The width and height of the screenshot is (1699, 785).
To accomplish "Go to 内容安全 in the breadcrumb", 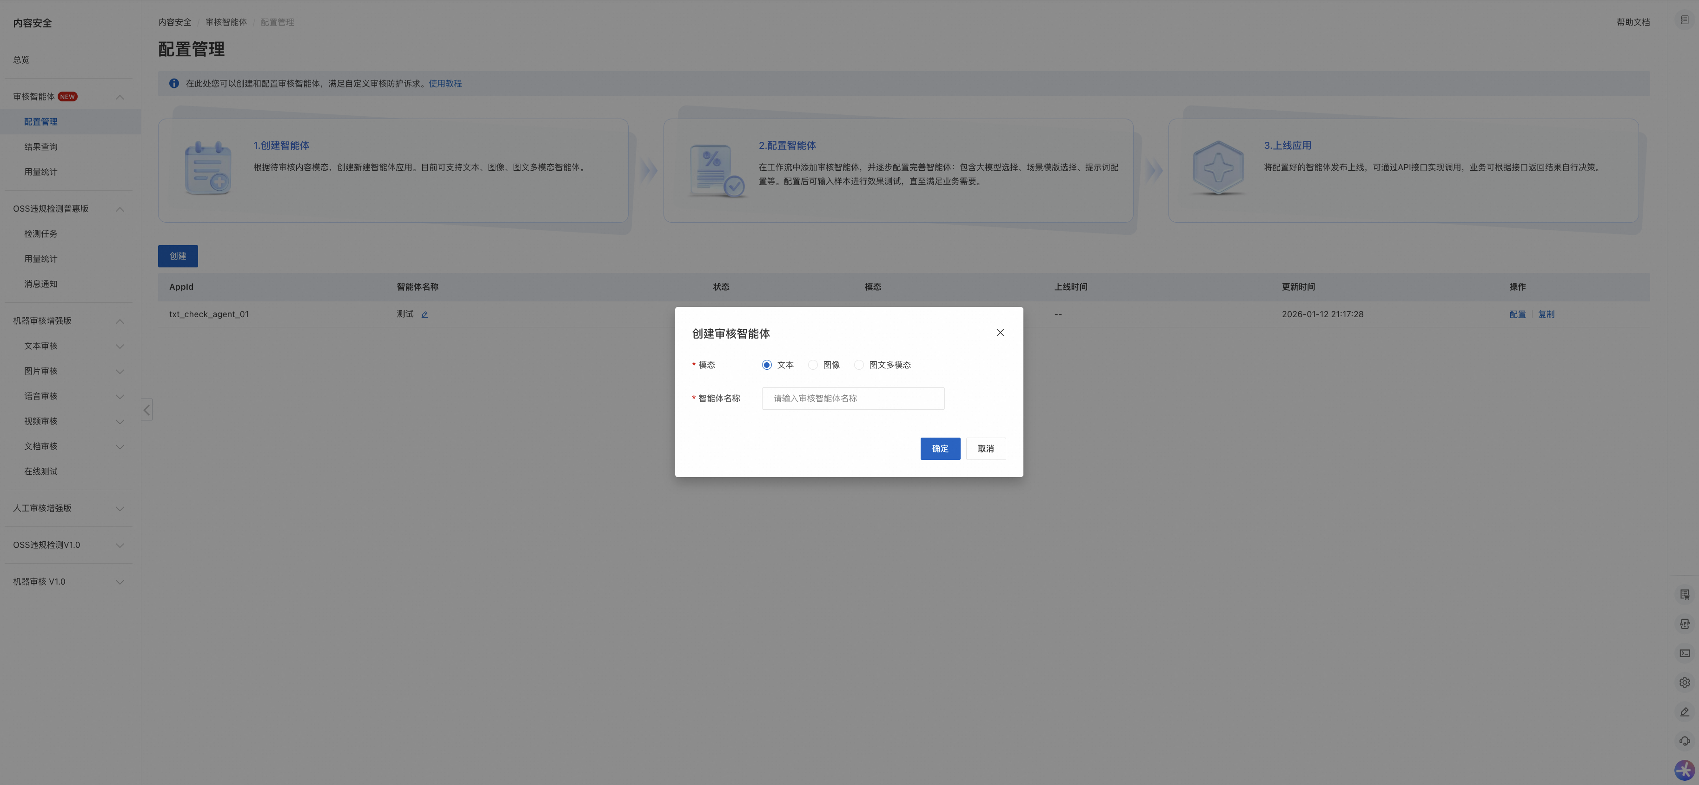I will pos(175,22).
